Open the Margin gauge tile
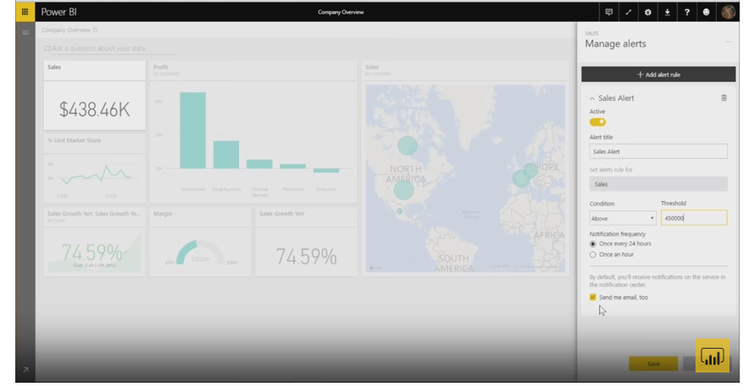The image size is (749, 392). pyautogui.click(x=201, y=242)
